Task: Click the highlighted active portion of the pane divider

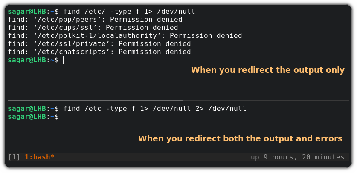Action: tap(95, 100)
